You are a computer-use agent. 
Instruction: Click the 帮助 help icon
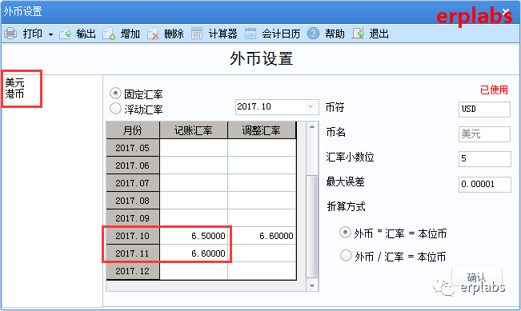pyautogui.click(x=314, y=34)
